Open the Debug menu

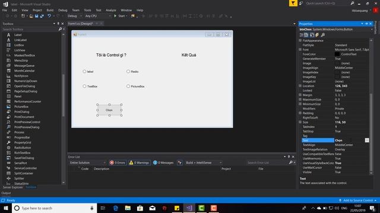coord(63,10)
